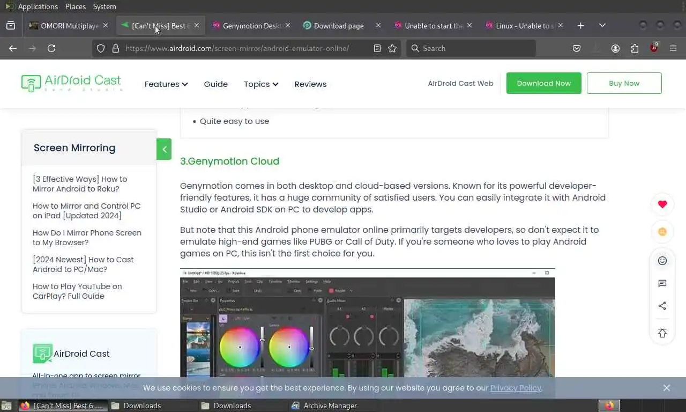Dismiss the cookie notice banner
686x412 pixels.
667,388
